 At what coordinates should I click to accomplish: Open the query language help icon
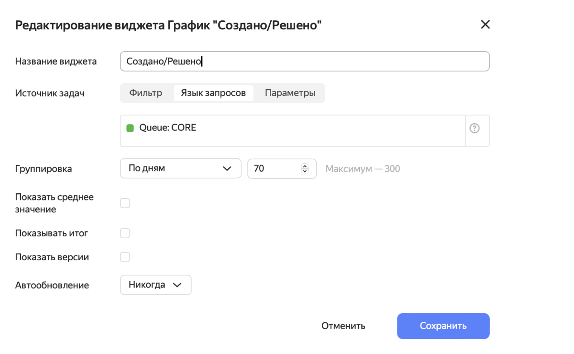[x=474, y=129]
